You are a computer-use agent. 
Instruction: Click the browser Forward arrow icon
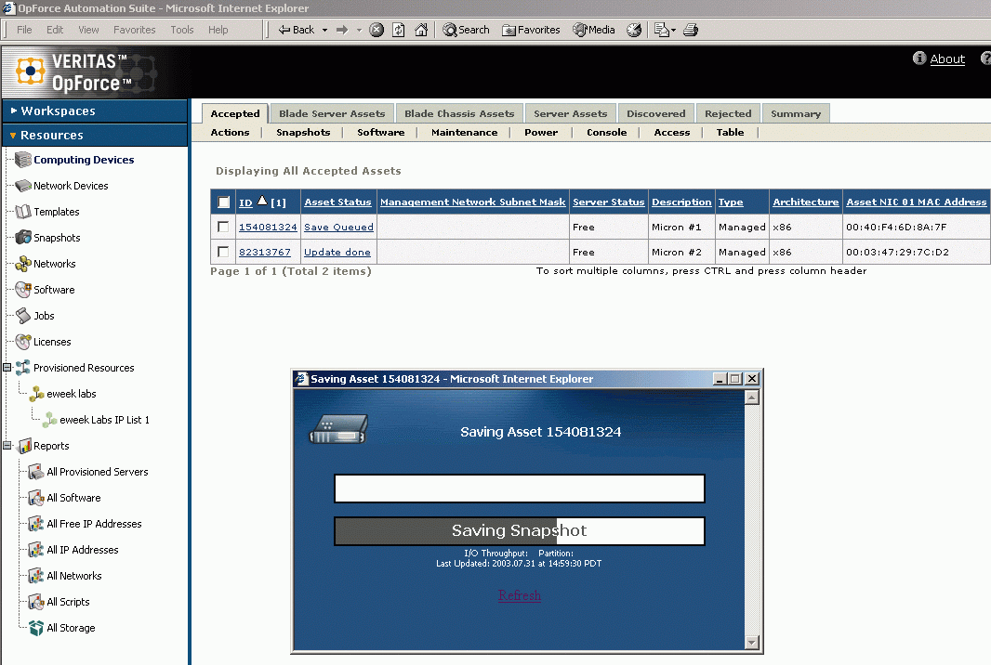342,30
